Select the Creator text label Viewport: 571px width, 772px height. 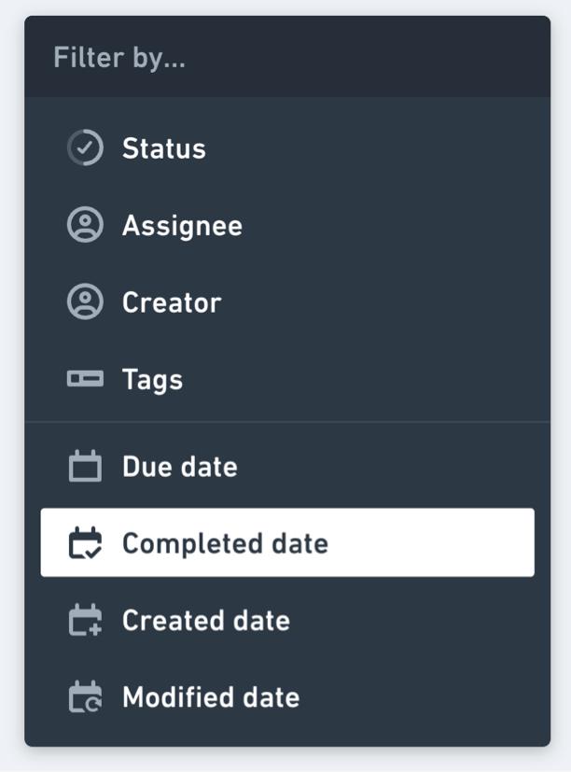point(172,302)
